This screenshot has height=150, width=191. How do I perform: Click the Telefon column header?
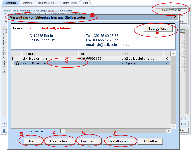[99, 54]
